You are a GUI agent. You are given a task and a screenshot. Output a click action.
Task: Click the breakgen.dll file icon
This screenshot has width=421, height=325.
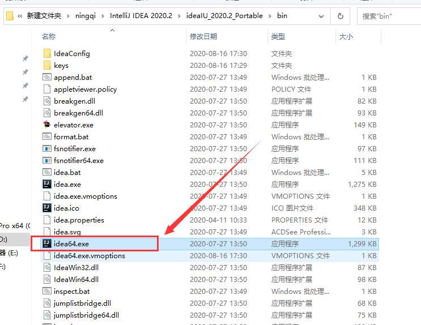[47, 101]
